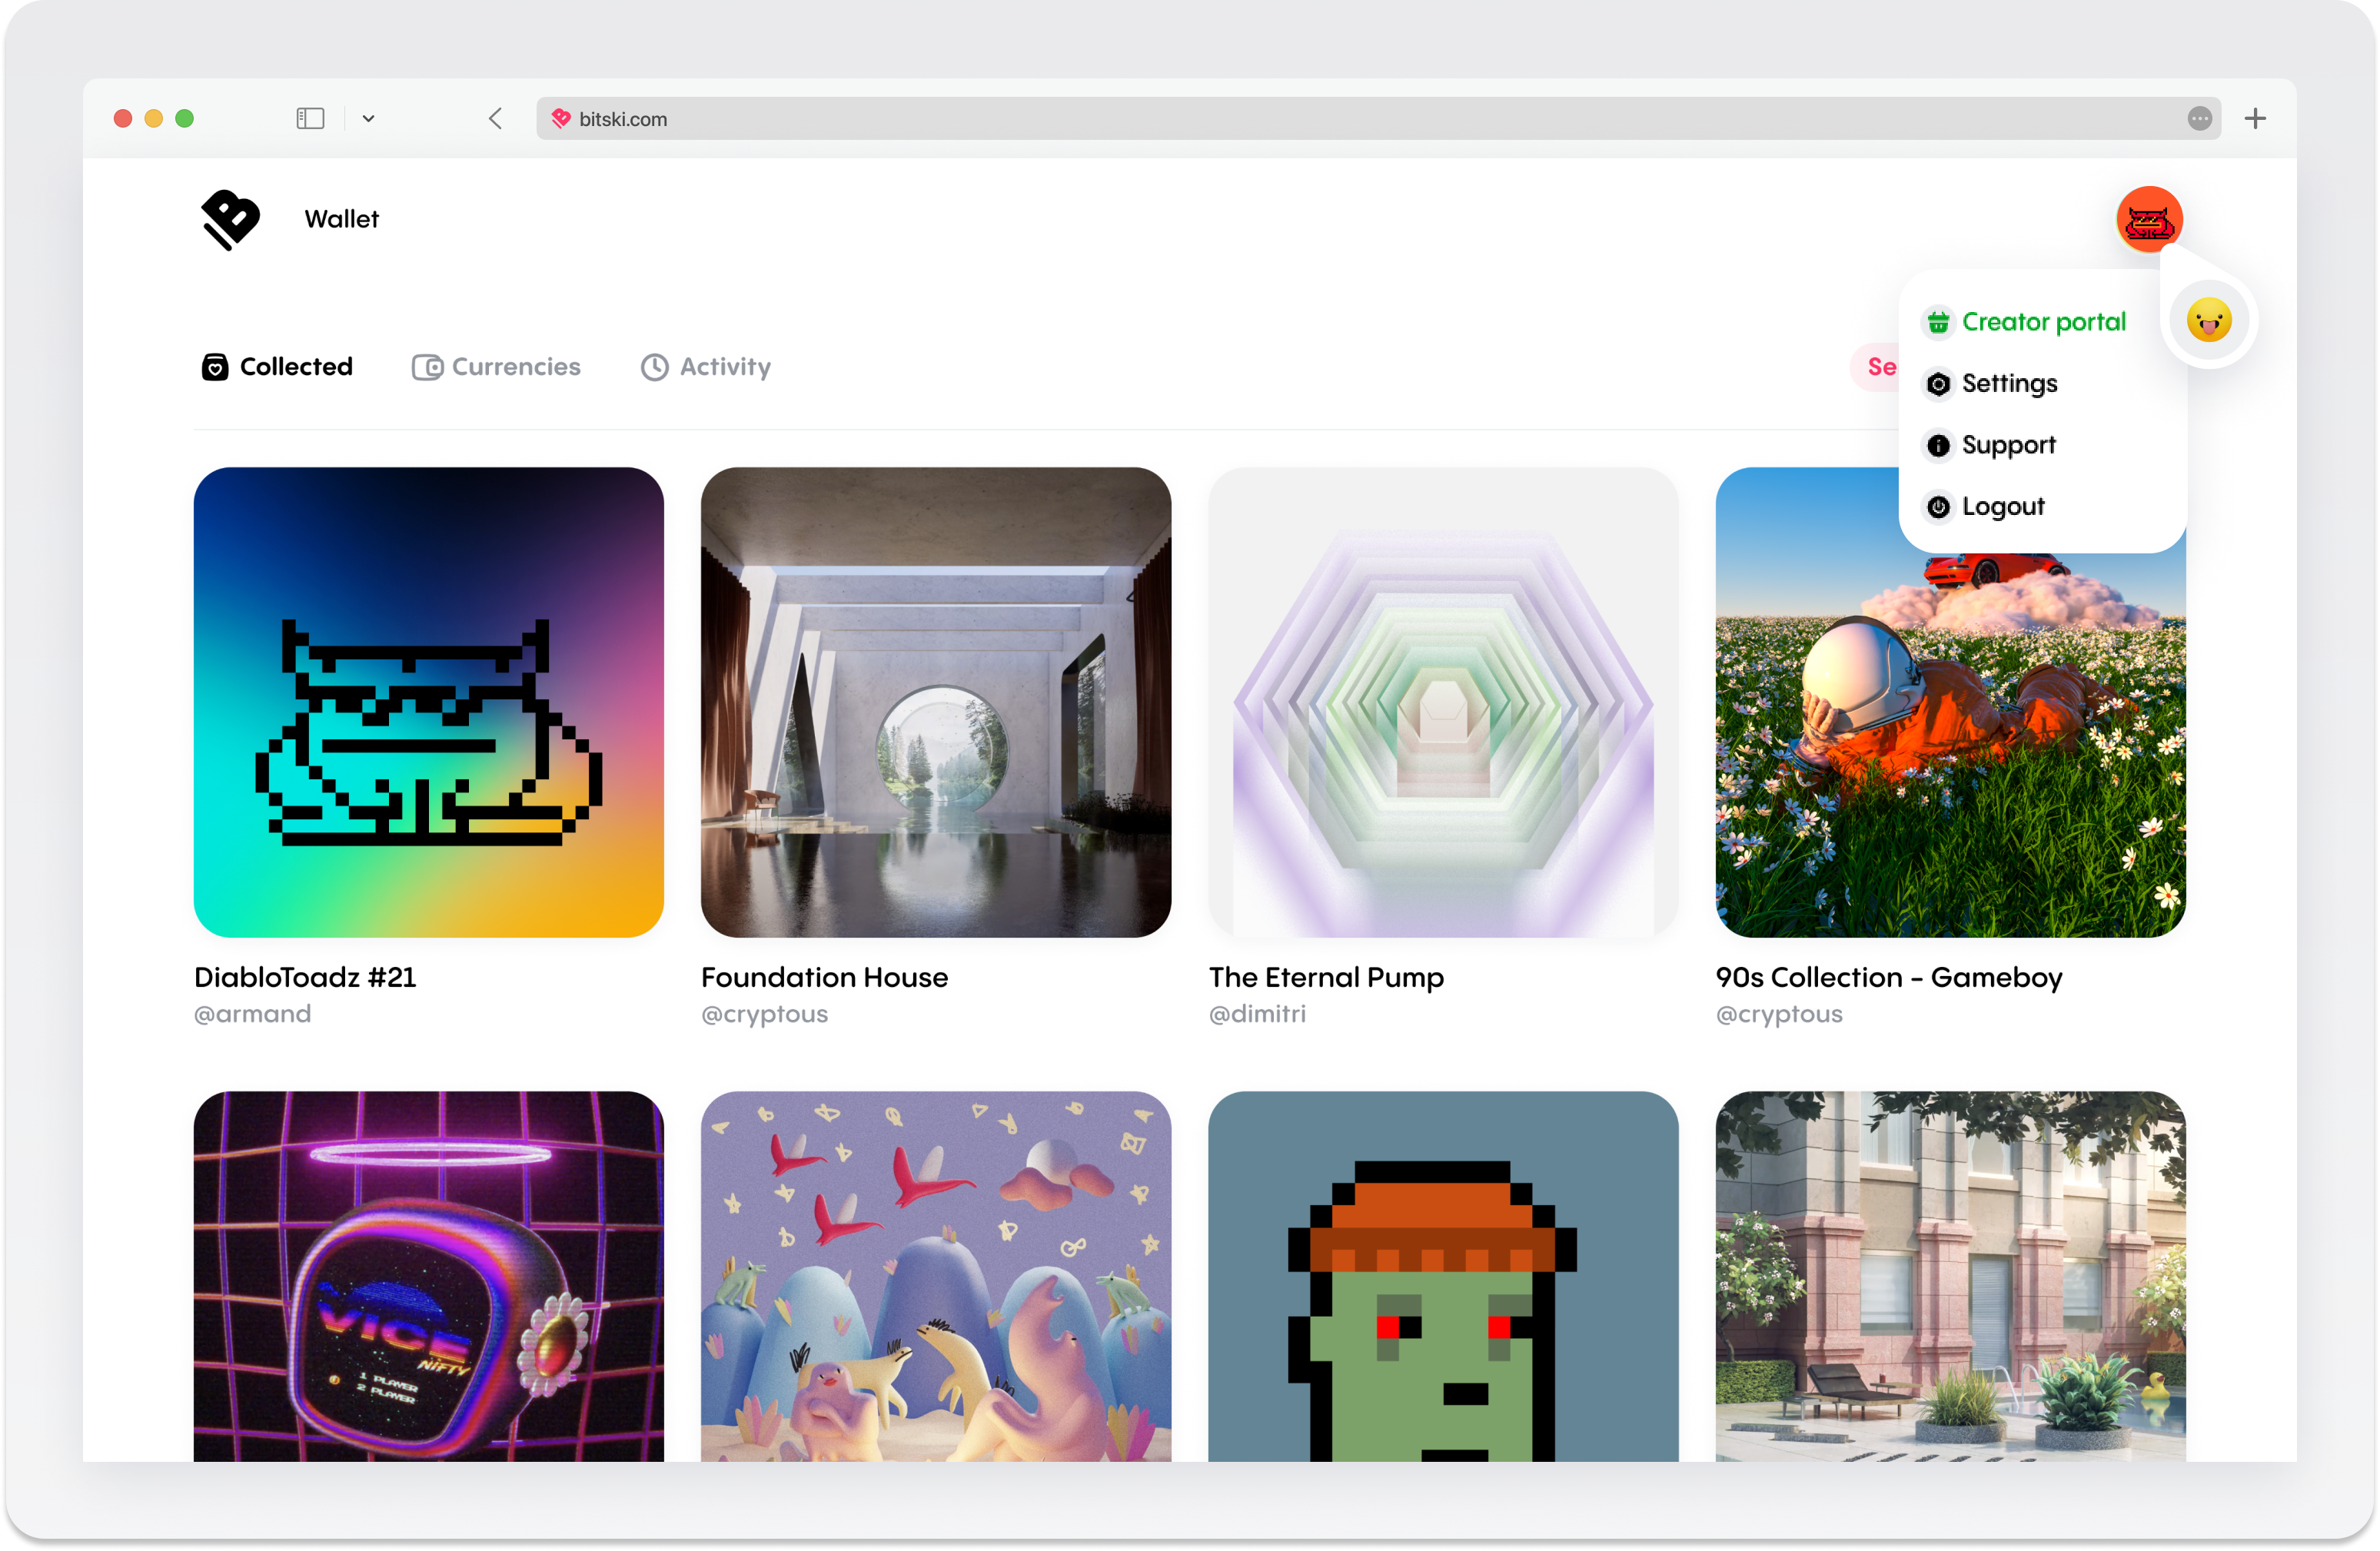Open a new browser tab
This screenshot has width=2380, height=1551.
pos(2255,118)
